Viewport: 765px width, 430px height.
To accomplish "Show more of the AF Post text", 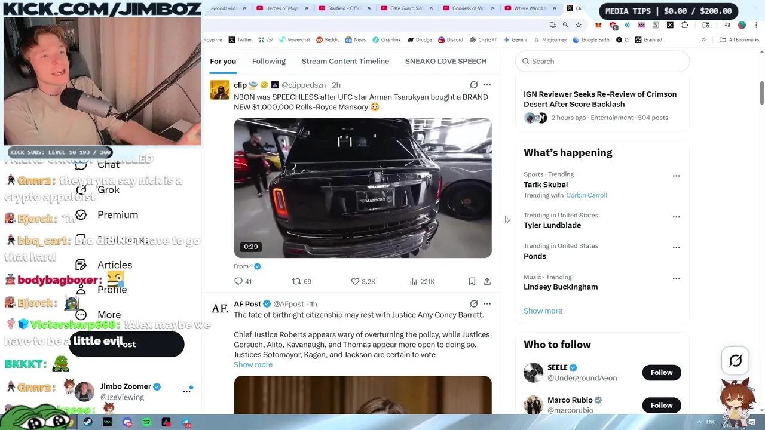I will point(253,364).
